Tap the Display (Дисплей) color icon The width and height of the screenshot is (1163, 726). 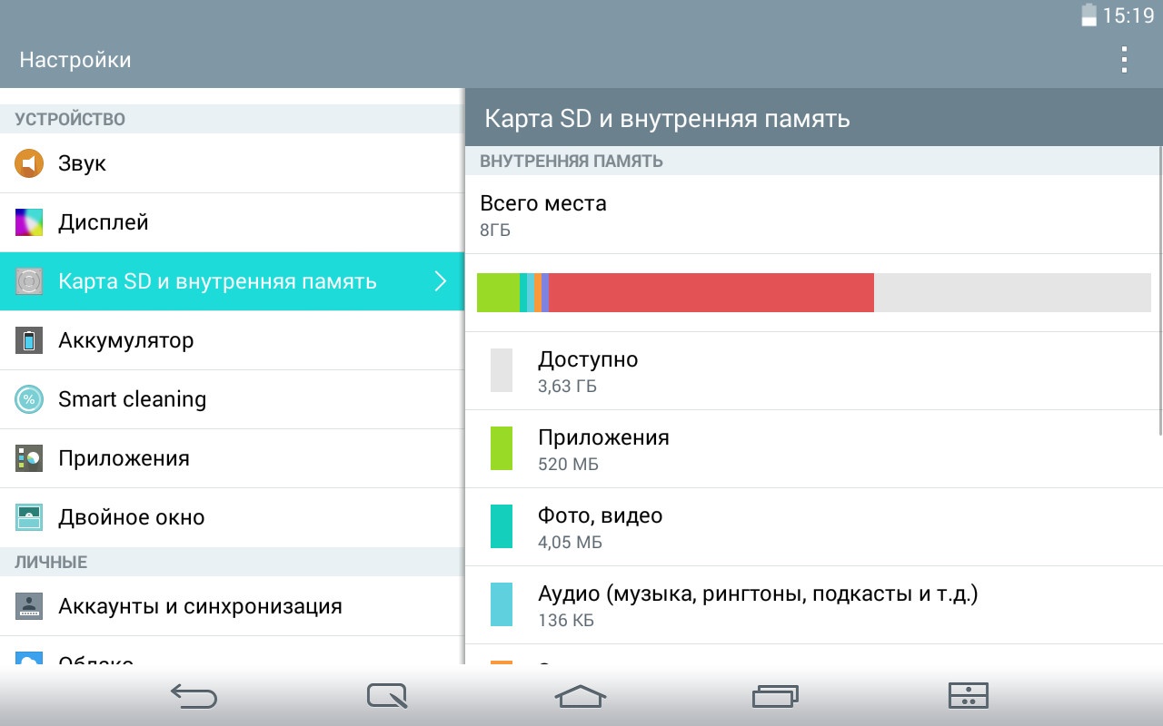pyautogui.click(x=29, y=222)
